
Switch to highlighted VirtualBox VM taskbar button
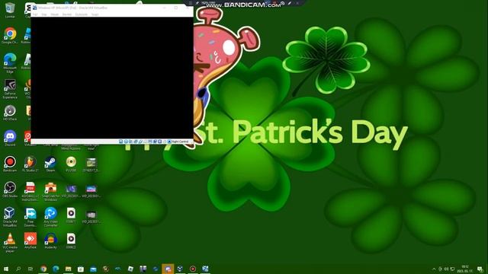click(168, 269)
